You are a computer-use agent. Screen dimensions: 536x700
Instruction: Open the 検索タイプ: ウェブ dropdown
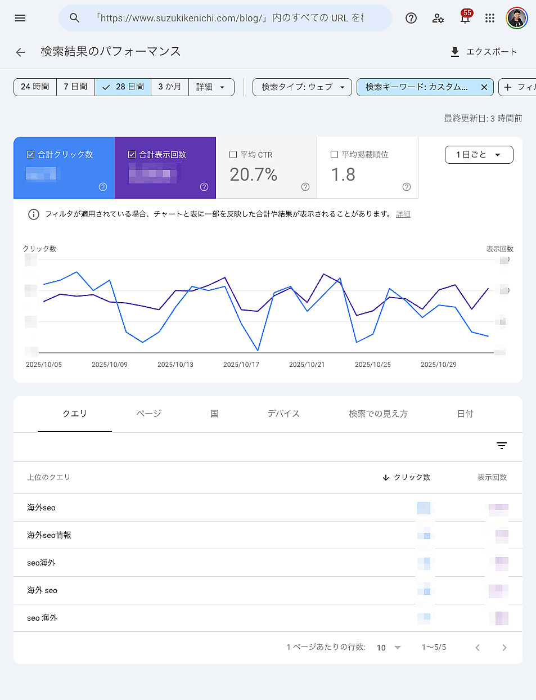pos(302,87)
